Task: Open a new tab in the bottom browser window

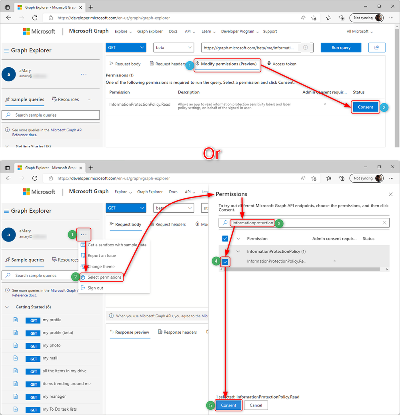Action: (x=91, y=167)
